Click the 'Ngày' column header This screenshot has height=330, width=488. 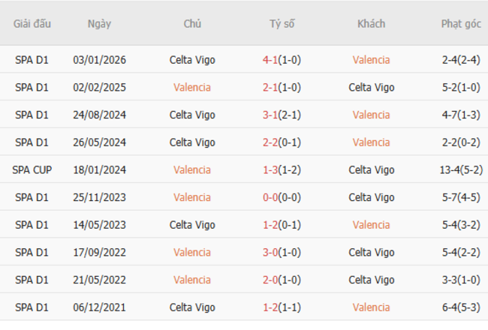coord(99,24)
